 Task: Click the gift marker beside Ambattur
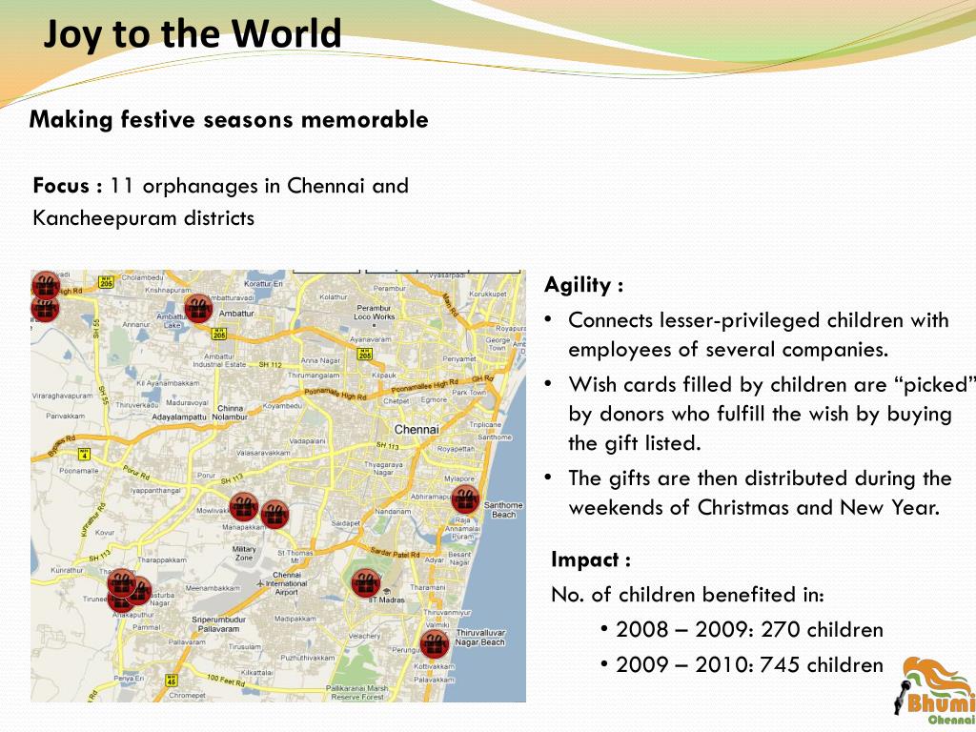pos(198,308)
